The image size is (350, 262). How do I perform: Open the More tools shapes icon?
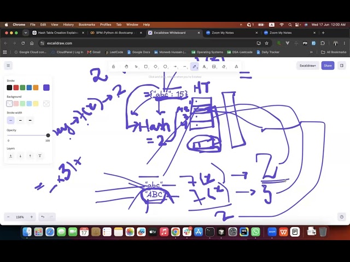236,67
